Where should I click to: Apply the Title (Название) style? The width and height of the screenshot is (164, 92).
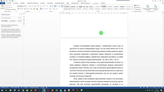tap(104, 7)
